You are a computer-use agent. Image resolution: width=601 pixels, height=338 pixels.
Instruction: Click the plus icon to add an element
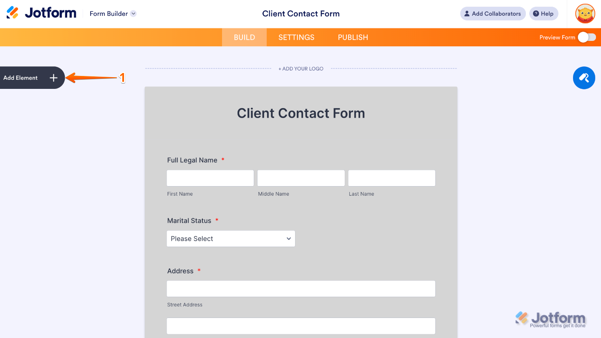53,78
